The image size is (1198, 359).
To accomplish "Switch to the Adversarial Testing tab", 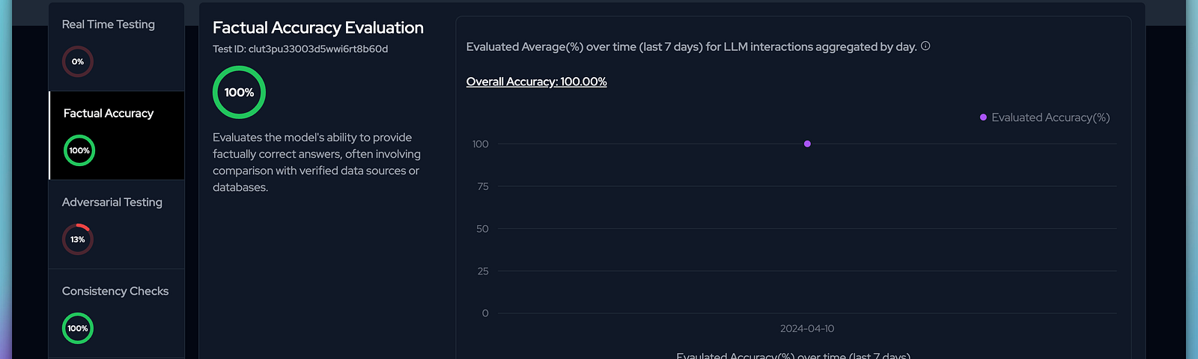I will point(112,203).
